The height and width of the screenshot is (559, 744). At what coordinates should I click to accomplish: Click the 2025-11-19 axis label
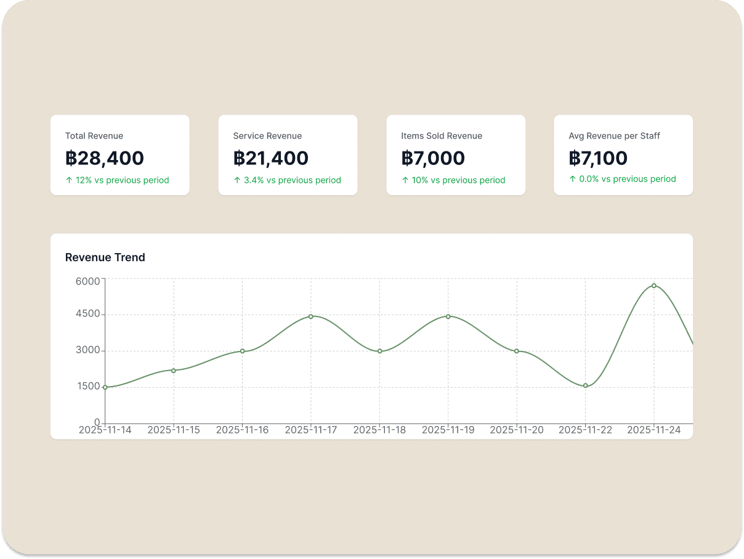(x=448, y=430)
